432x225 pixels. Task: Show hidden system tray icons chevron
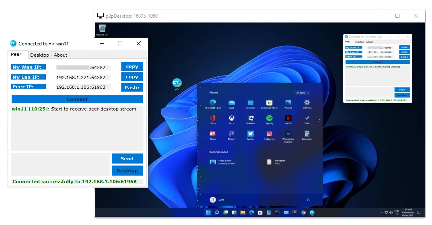[381, 213]
